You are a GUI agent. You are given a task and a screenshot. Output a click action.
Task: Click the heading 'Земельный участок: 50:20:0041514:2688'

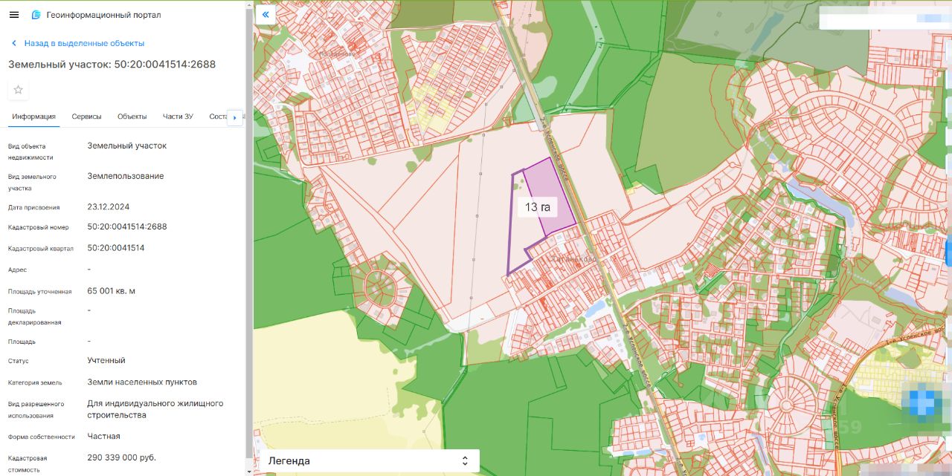112,65
